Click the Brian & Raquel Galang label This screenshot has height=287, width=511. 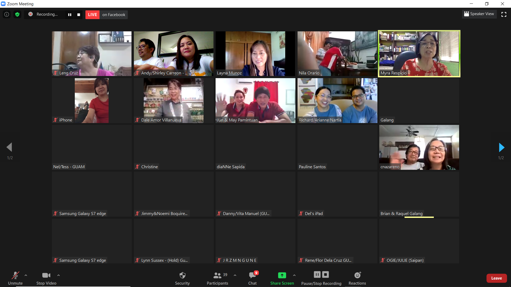click(x=401, y=214)
